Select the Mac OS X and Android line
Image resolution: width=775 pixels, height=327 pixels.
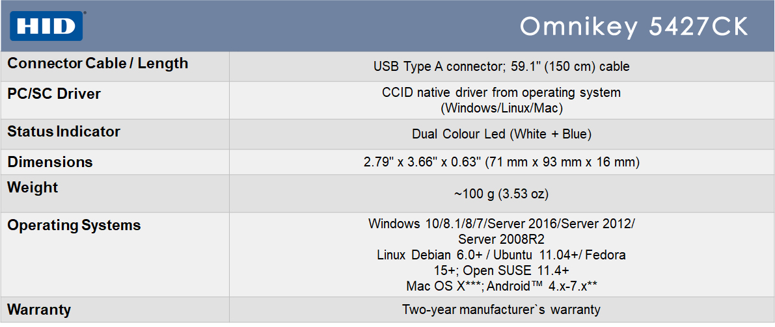(502, 286)
